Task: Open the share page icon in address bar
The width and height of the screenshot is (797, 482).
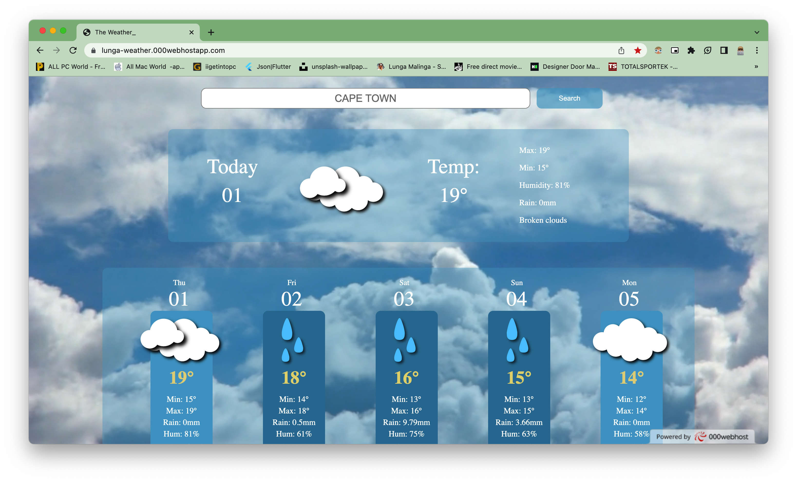Action: point(621,50)
